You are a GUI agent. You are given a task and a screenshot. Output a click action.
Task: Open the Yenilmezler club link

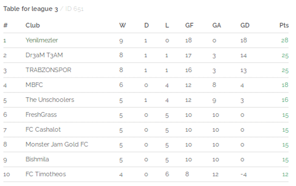(x=42, y=40)
